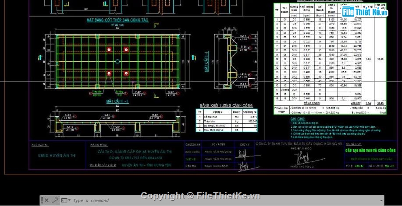Select the MẶT CẮT II - II label

coord(117,101)
